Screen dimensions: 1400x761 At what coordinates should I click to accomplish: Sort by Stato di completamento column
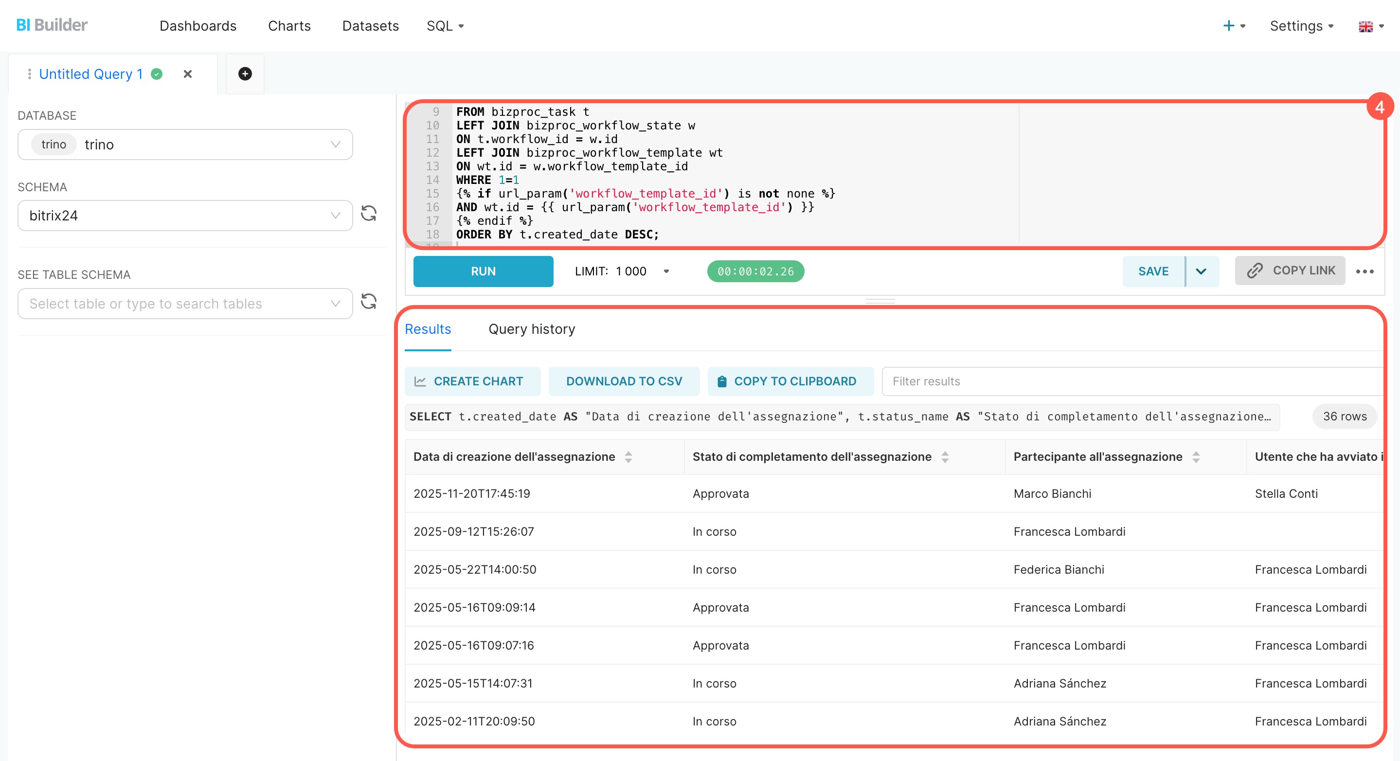point(945,456)
